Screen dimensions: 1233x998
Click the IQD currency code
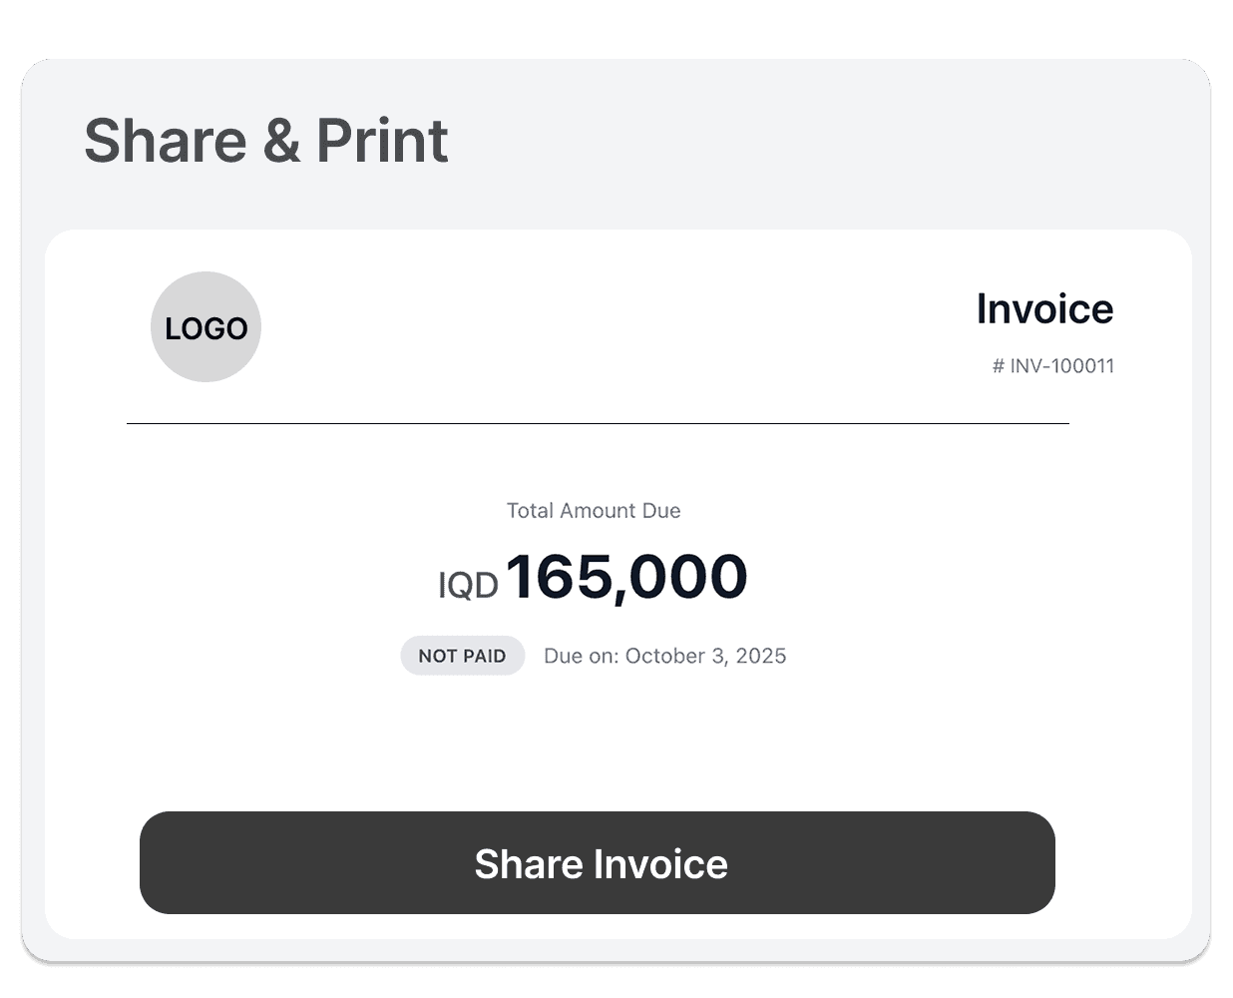[468, 585]
